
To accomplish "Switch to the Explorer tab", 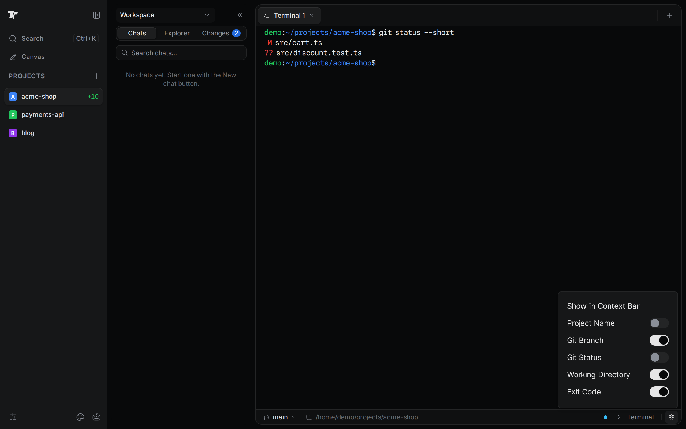I will 177,33.
